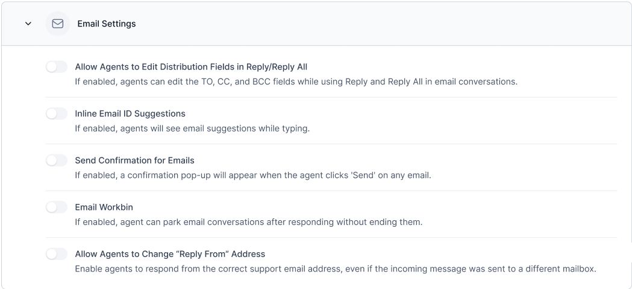Image resolution: width=632 pixels, height=289 pixels.
Task: Click the envelope icon in the header
Action: [58, 24]
